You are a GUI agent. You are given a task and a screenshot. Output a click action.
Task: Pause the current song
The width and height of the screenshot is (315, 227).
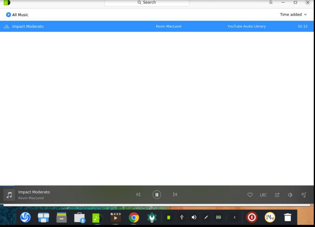157,195
